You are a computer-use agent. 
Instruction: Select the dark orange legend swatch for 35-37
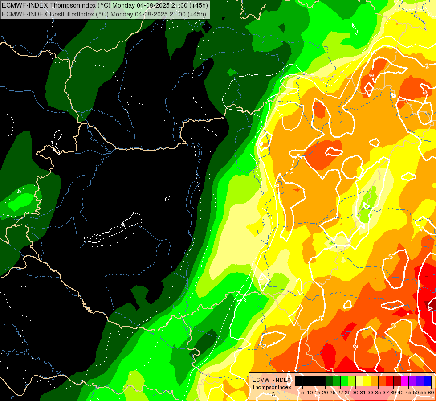point(382,381)
